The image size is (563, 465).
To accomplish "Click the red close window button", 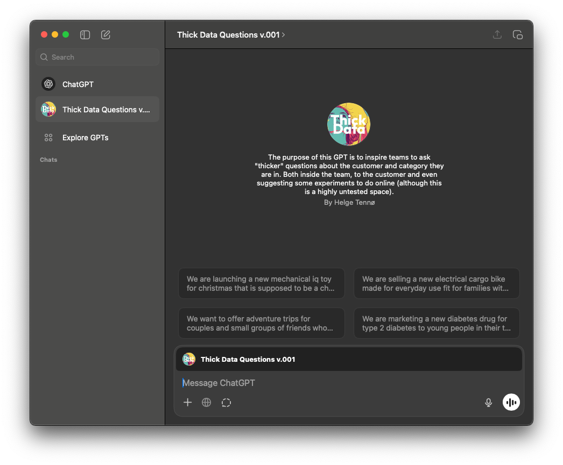I will click(x=44, y=34).
